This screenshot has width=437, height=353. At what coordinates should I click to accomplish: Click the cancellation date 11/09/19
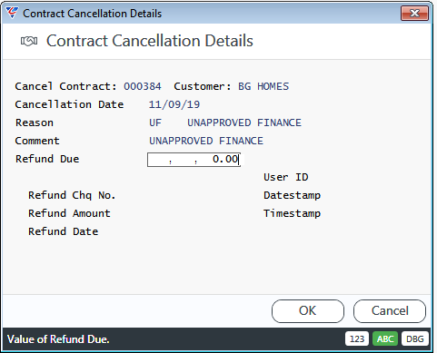[x=174, y=104]
